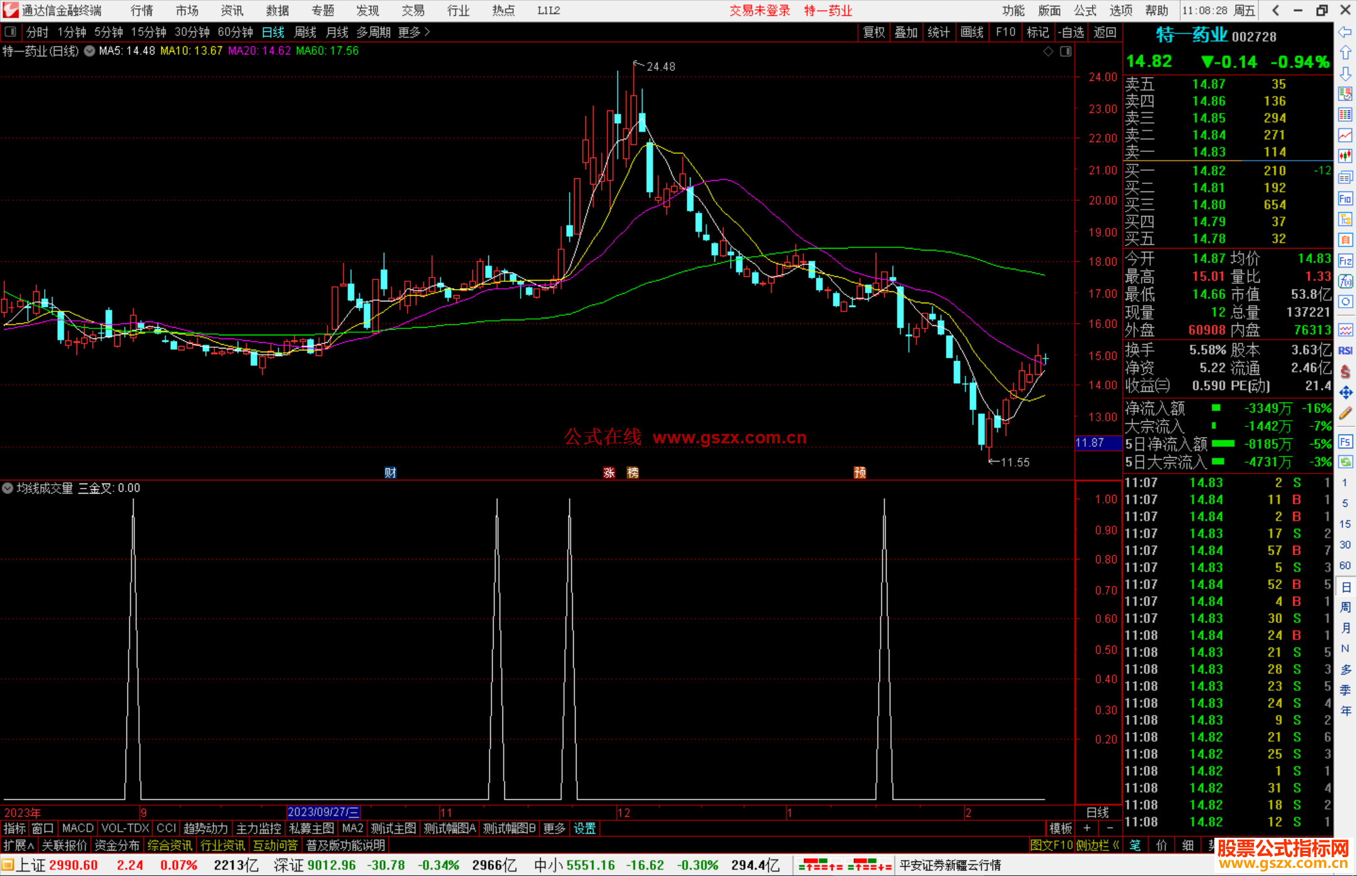1357x876 pixels.
Task: Expand the 扩展 bottom panel
Action: [19, 845]
